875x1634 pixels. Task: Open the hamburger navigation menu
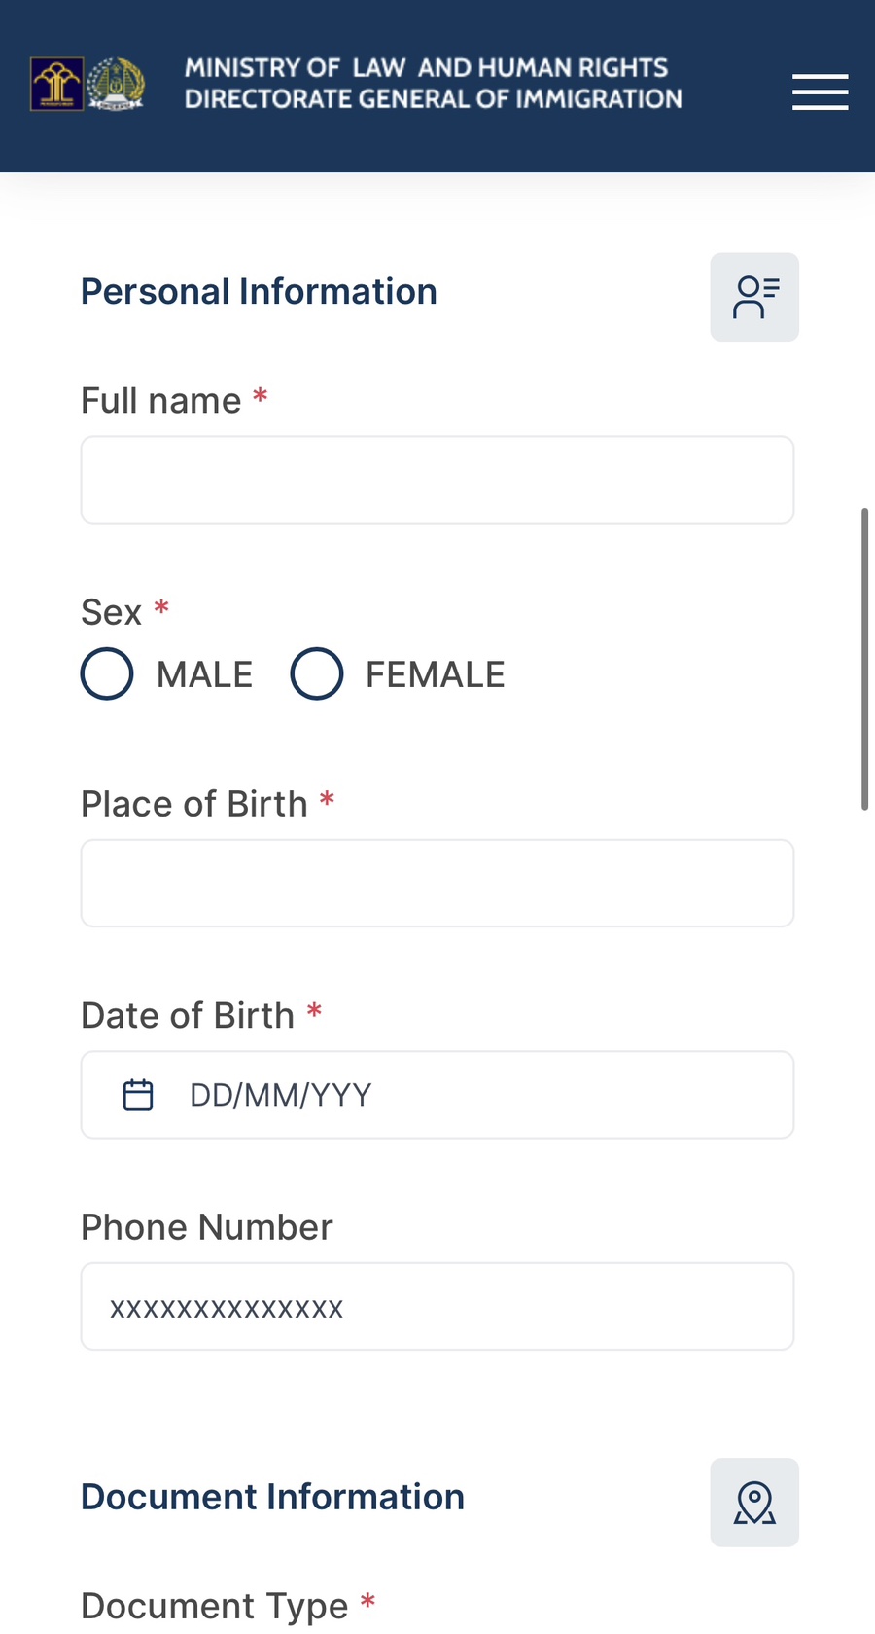820,91
